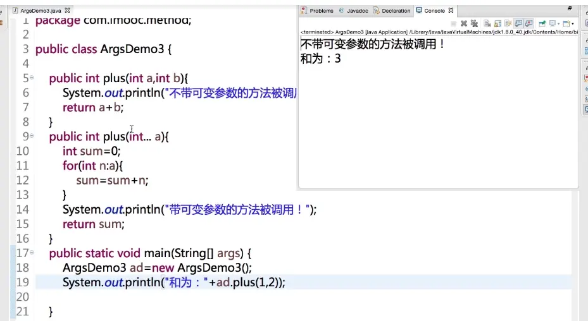The width and height of the screenshot is (588, 321).
Task: Pin the console view
Action: 542,23
